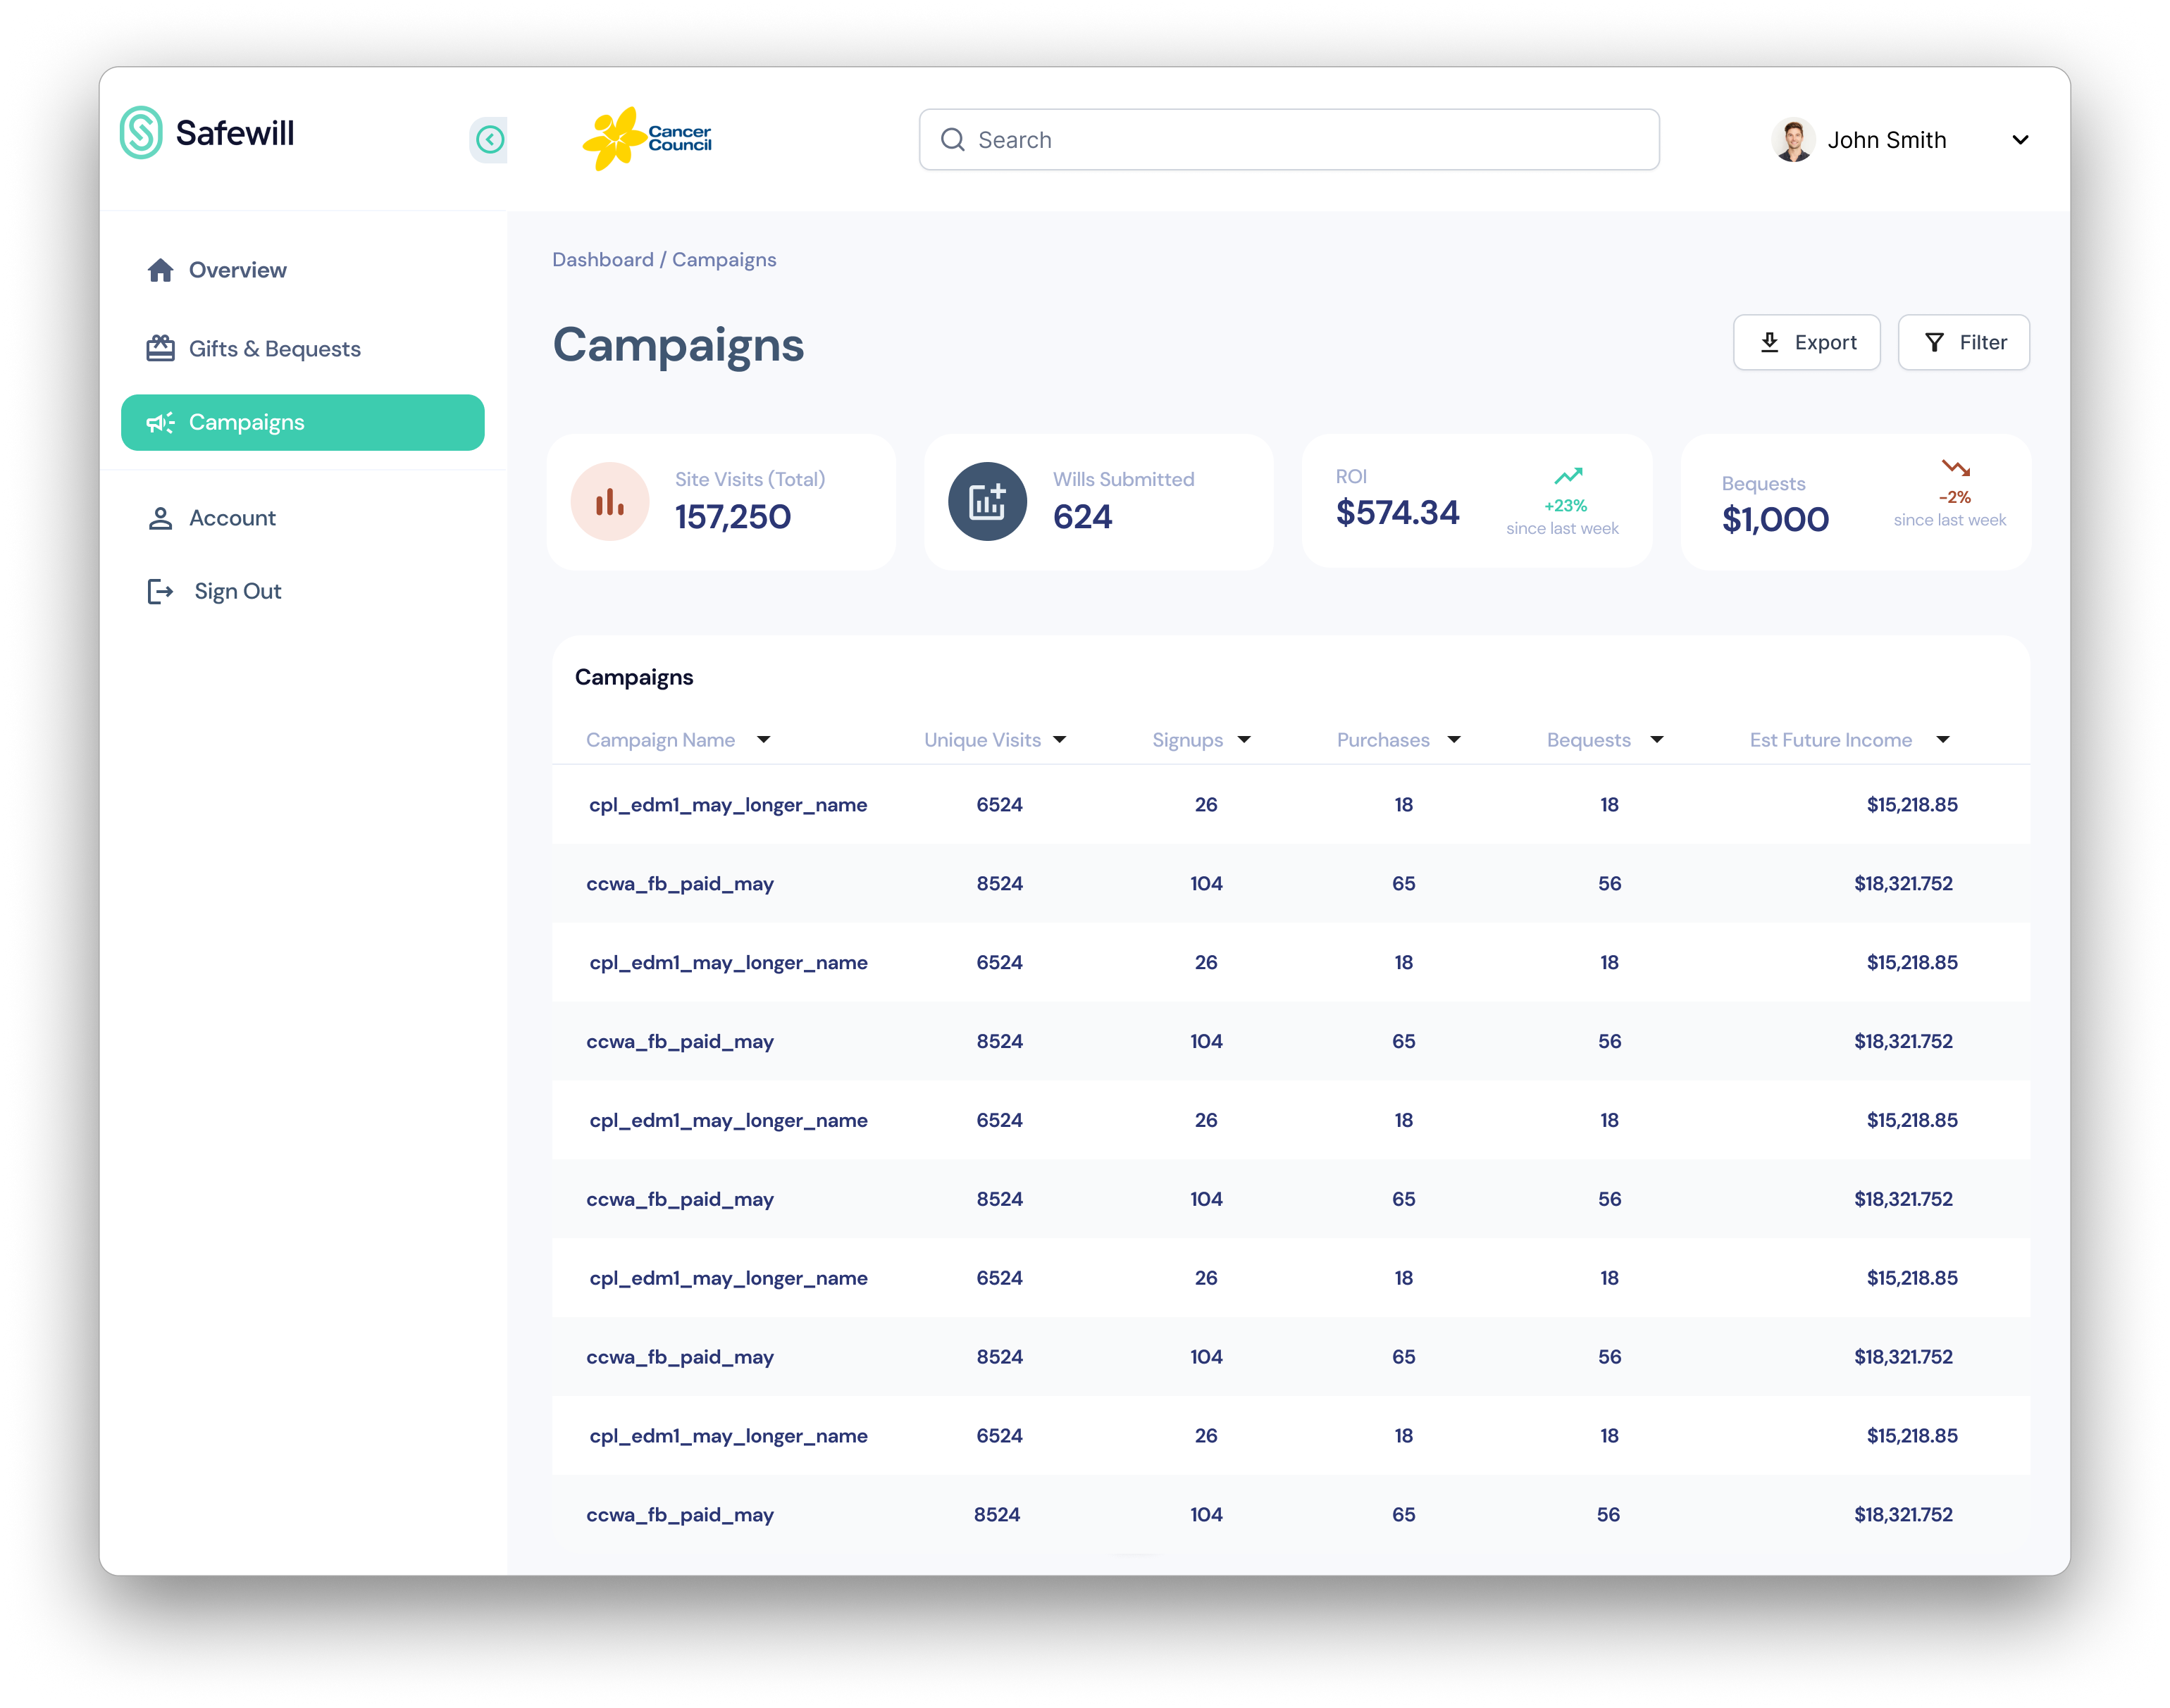Click John Smith's avatar photo

tap(1793, 140)
